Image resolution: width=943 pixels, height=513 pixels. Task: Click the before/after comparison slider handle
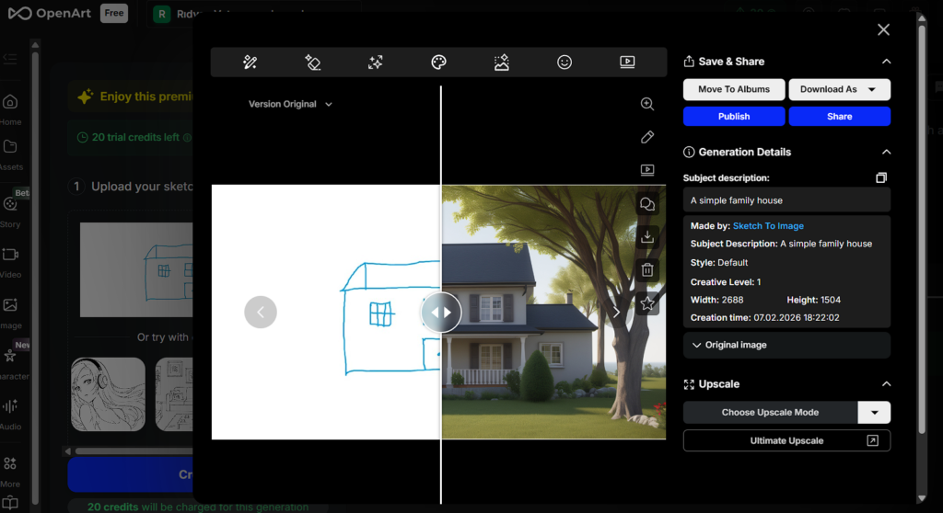(x=441, y=313)
